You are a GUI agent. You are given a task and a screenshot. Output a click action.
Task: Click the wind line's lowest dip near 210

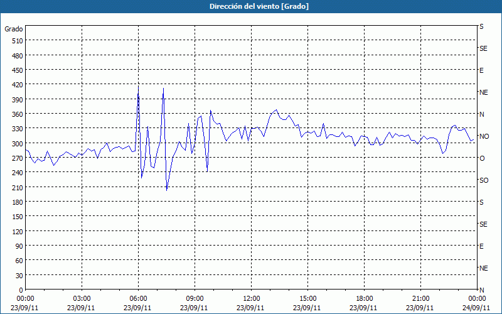(167, 190)
